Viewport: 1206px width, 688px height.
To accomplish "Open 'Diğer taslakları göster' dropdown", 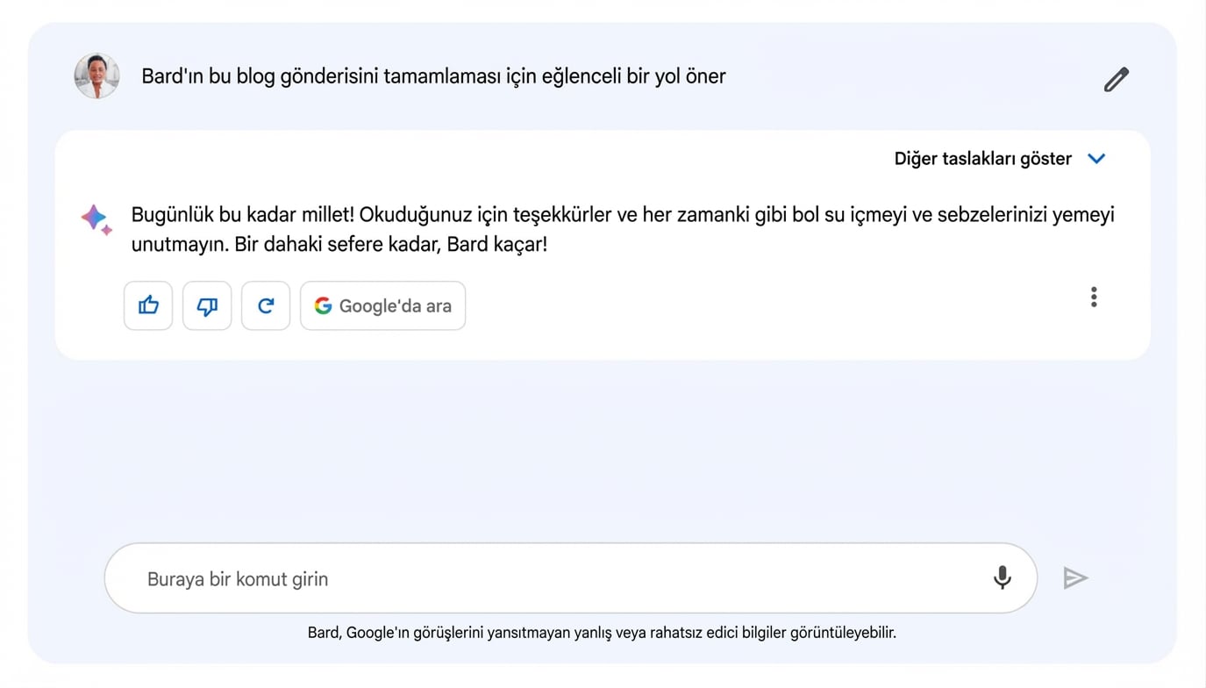I will pyautogui.click(x=981, y=159).
